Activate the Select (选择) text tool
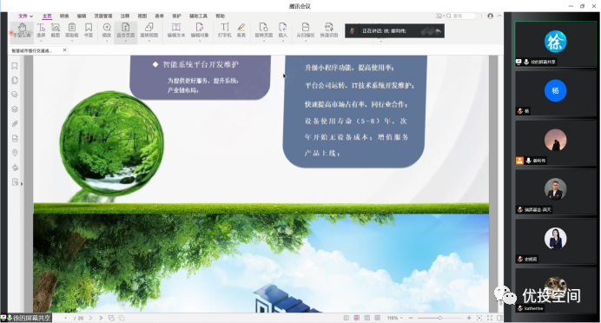Image resolution: width=601 pixels, height=323 pixels. pos(41,30)
